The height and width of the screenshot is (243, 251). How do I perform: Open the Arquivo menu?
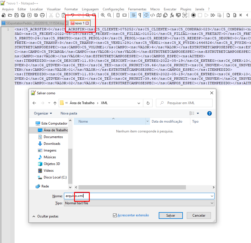(8, 9)
